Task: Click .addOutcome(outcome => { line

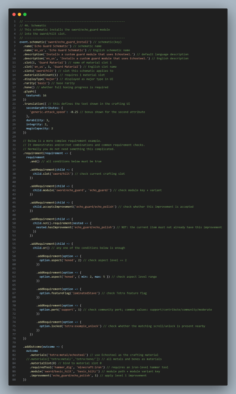Action: [43, 347]
